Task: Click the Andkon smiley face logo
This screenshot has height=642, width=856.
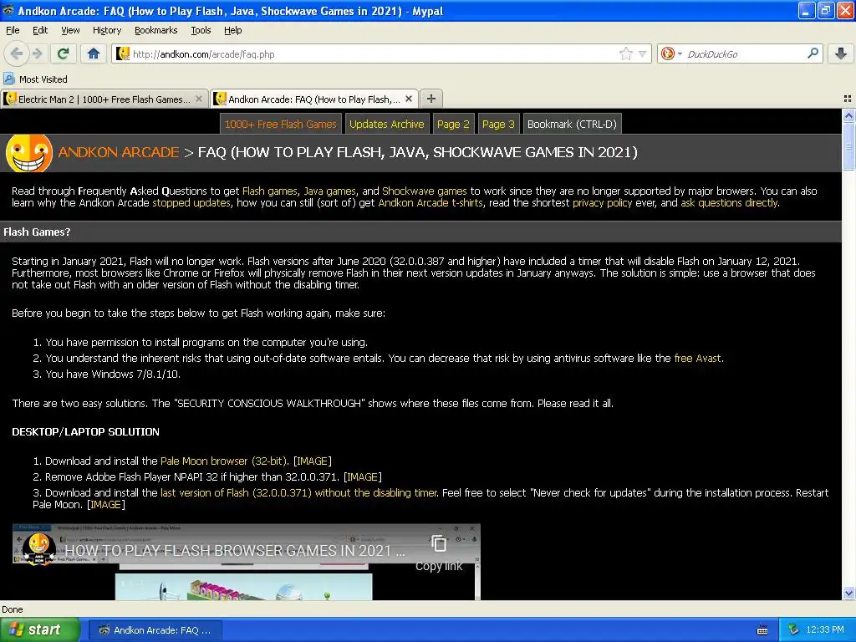Action: 29,154
